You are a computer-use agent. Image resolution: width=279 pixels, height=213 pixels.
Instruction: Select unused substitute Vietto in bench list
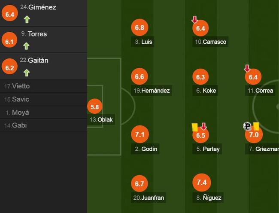click(x=44, y=86)
